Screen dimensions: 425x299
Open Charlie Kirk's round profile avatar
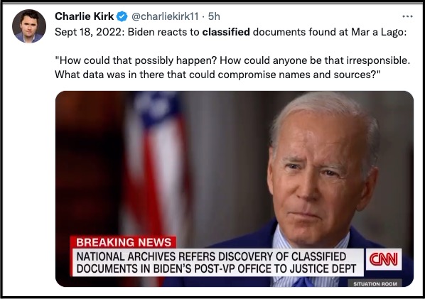point(29,26)
